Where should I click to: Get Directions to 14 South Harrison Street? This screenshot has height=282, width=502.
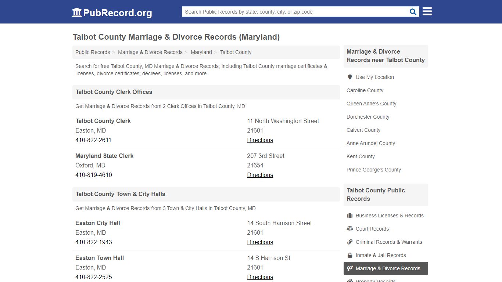(260, 242)
